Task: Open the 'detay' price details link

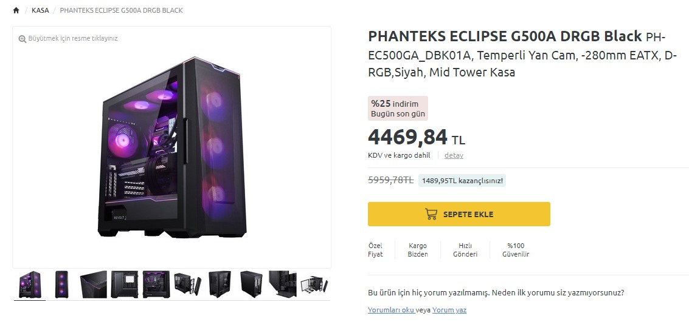Action: point(454,155)
